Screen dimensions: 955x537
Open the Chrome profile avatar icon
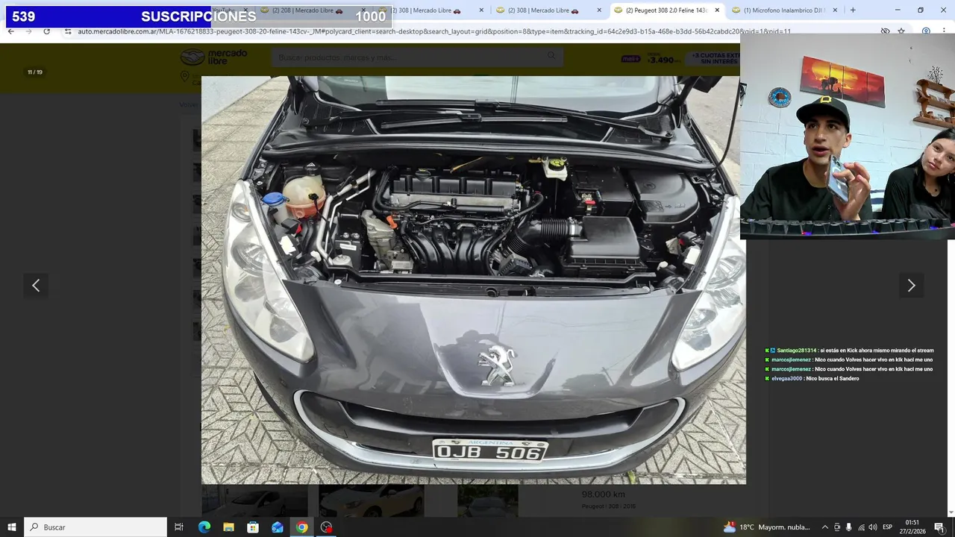926,31
